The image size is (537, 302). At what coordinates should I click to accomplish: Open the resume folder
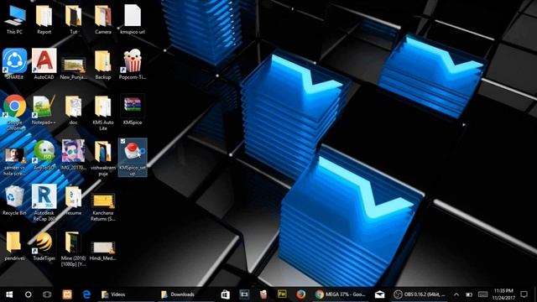(73, 200)
